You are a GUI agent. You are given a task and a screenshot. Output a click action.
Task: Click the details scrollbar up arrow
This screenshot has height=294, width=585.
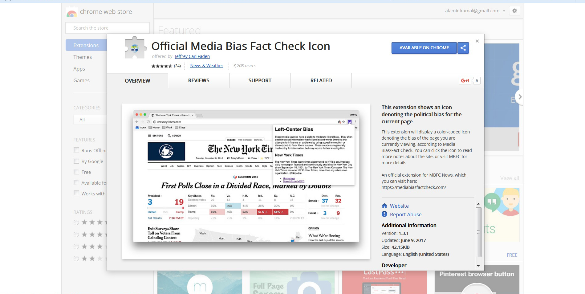point(478,204)
